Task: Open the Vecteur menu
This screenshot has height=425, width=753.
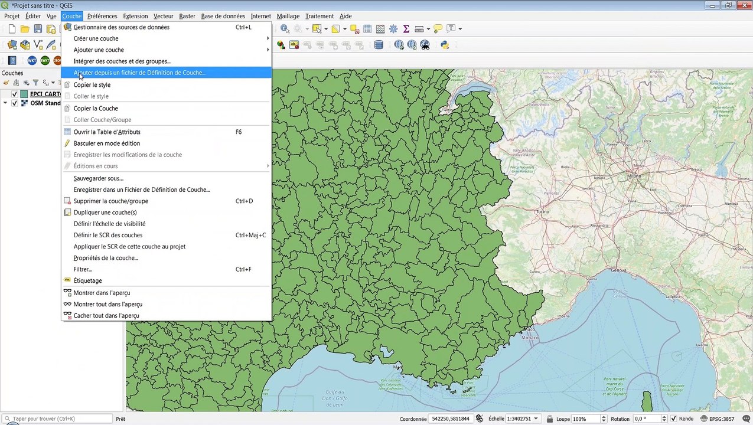Action: point(164,16)
